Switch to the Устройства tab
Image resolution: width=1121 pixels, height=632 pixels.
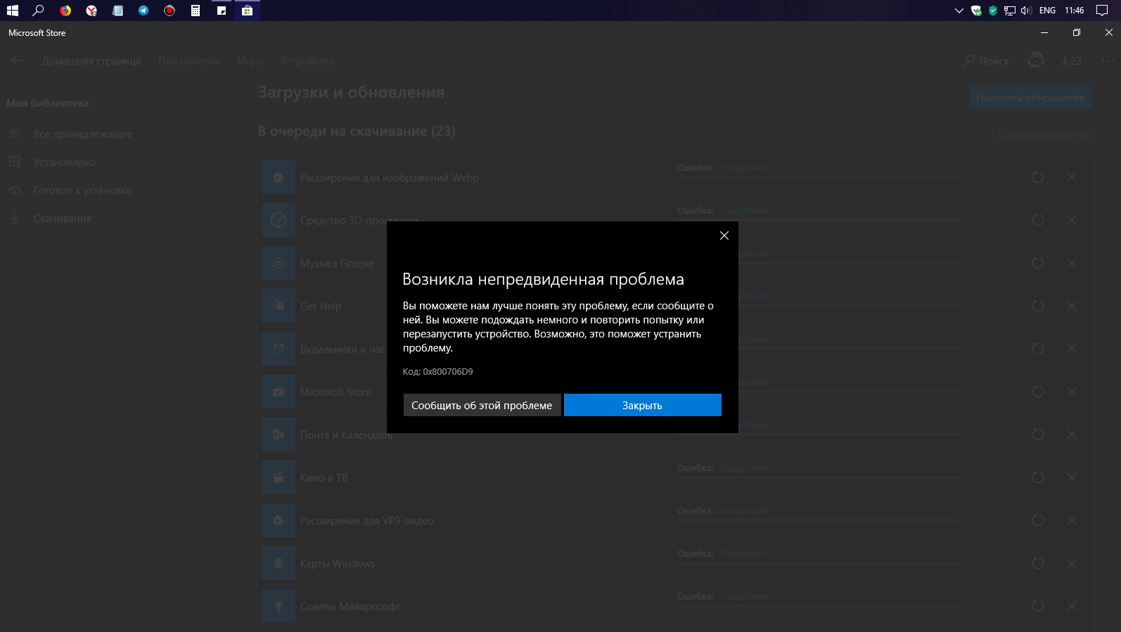point(307,61)
